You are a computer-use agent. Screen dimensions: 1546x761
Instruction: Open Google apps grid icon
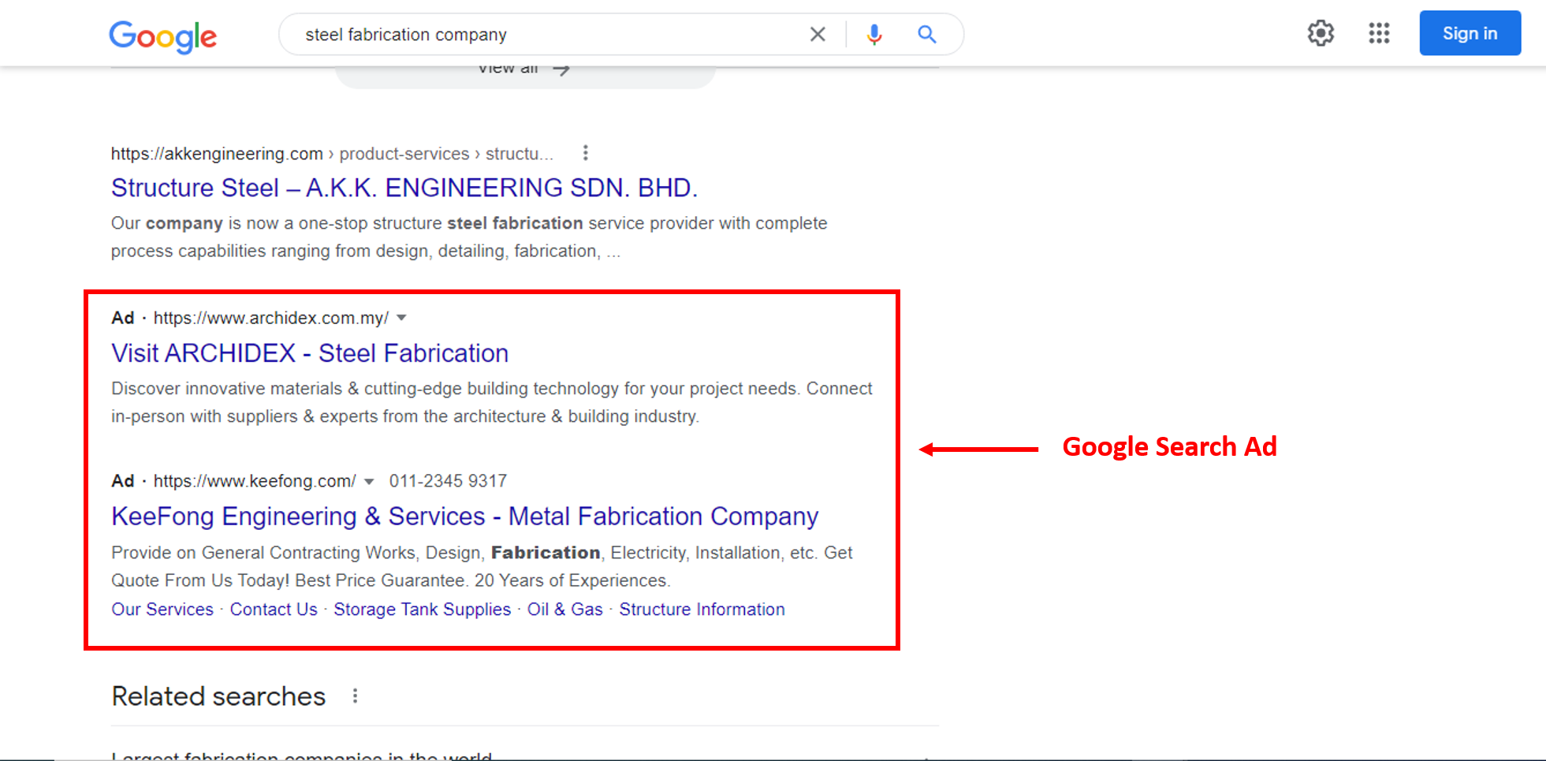[1379, 33]
